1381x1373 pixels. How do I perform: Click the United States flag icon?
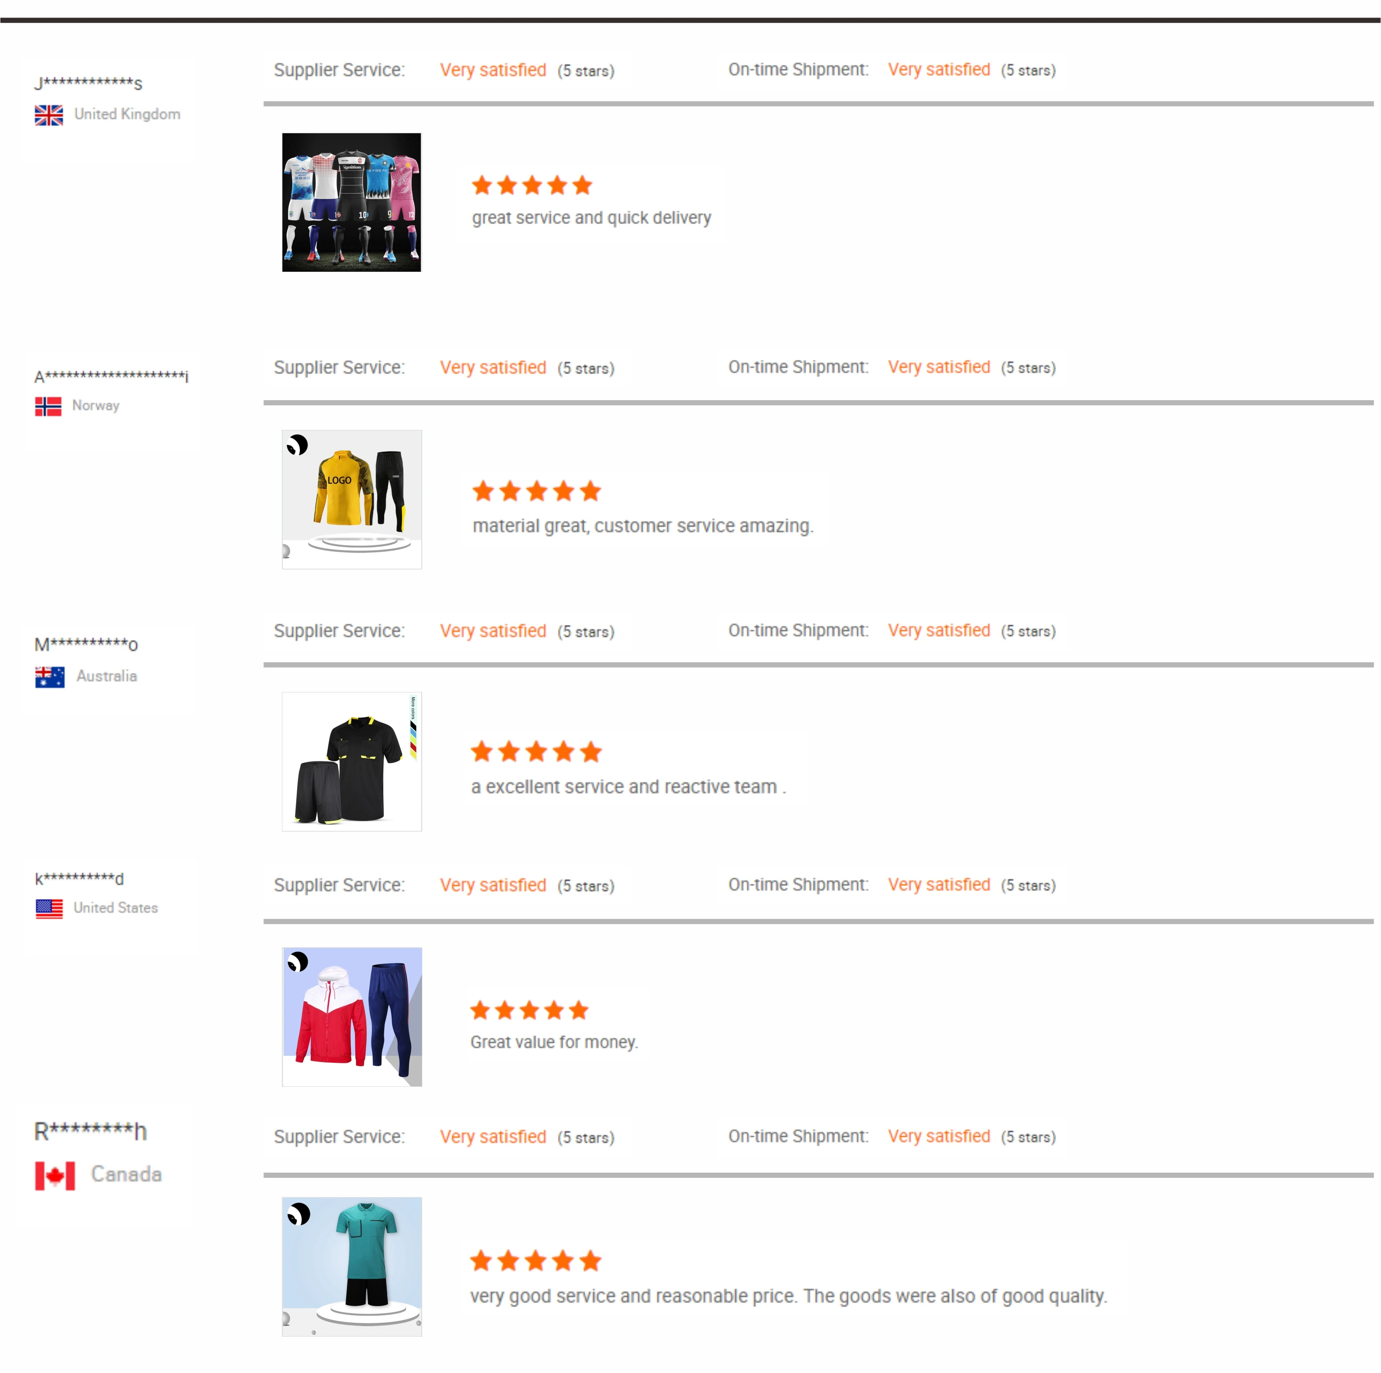tap(49, 908)
